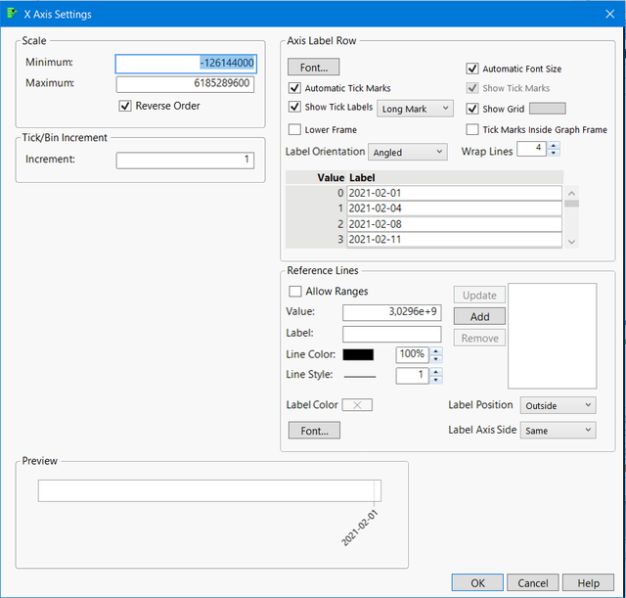Click the label list scrollbar thumb
This screenshot has height=598, width=626.
571,204
